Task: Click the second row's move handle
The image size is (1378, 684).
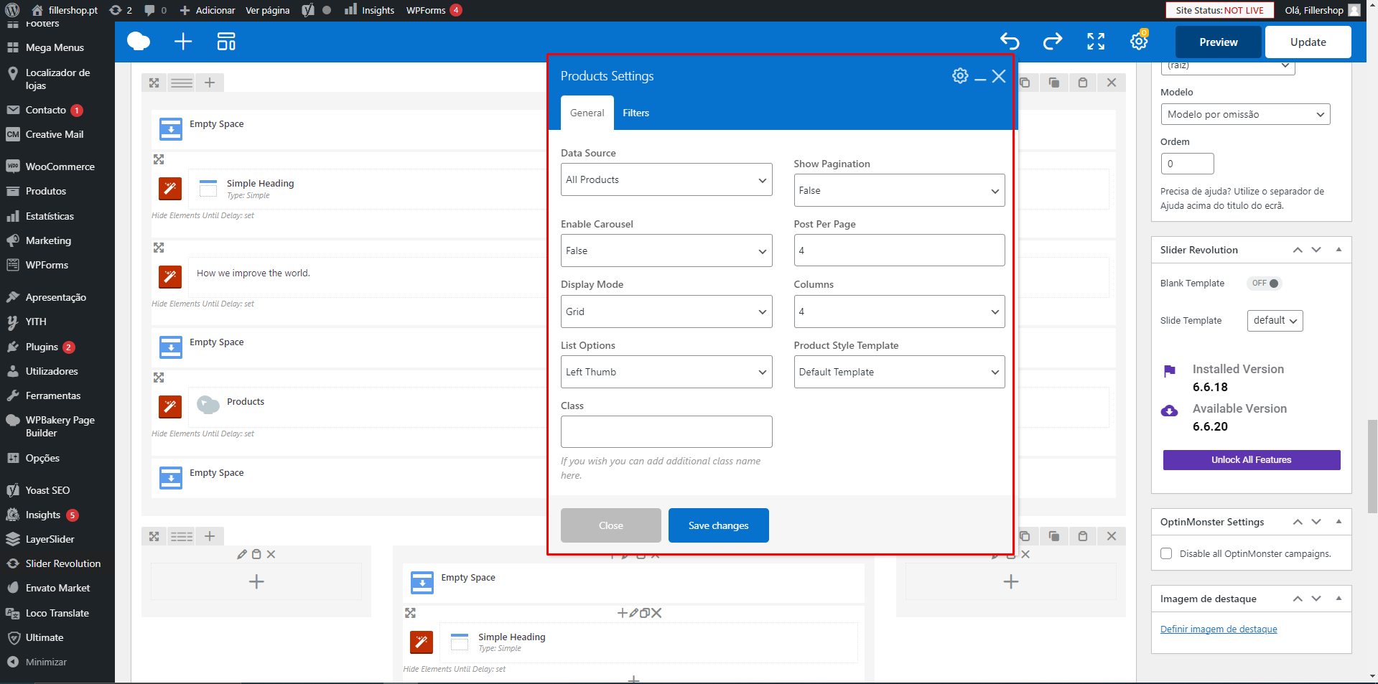Action: (x=154, y=537)
